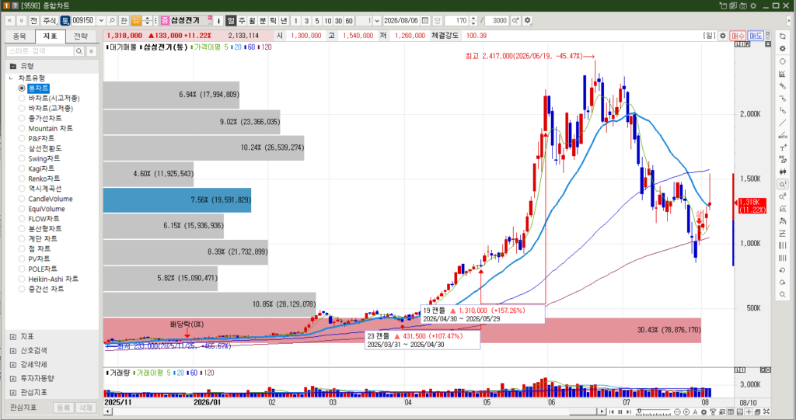
Task: Expand the 강세약세 section
Action: pos(13,364)
